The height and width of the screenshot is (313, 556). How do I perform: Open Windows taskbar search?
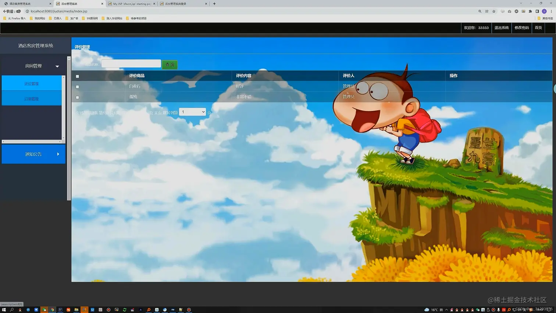tap(12, 310)
